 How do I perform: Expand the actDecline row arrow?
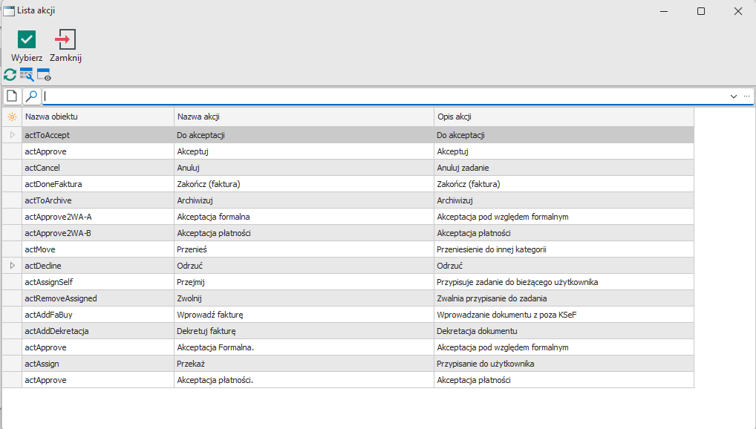tap(12, 266)
